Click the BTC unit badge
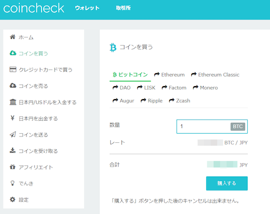The width and height of the screenshot is (270, 214). [x=238, y=127]
